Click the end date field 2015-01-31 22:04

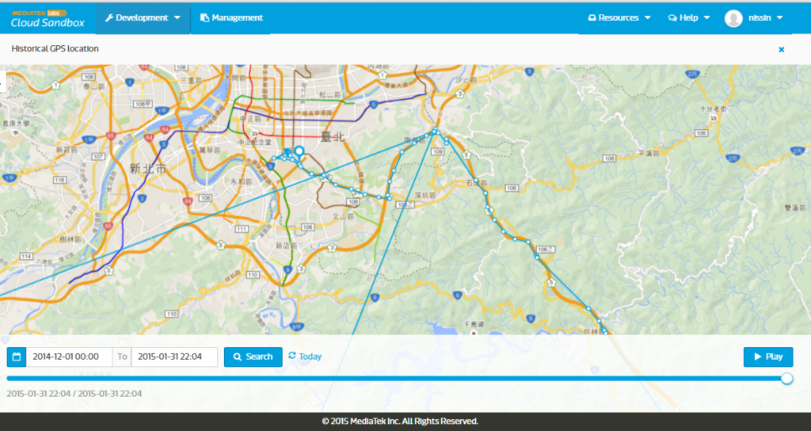[174, 357]
